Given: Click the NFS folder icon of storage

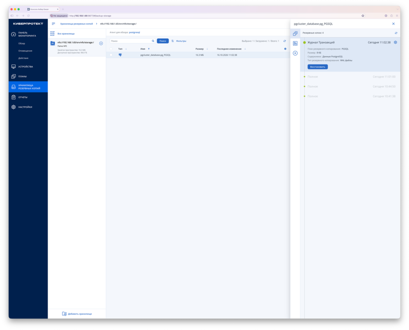Looking at the screenshot, I should (x=53, y=43).
